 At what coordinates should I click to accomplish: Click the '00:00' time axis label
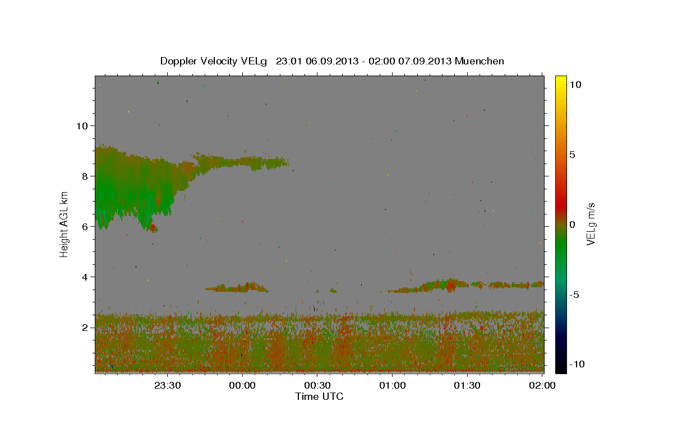point(242,385)
